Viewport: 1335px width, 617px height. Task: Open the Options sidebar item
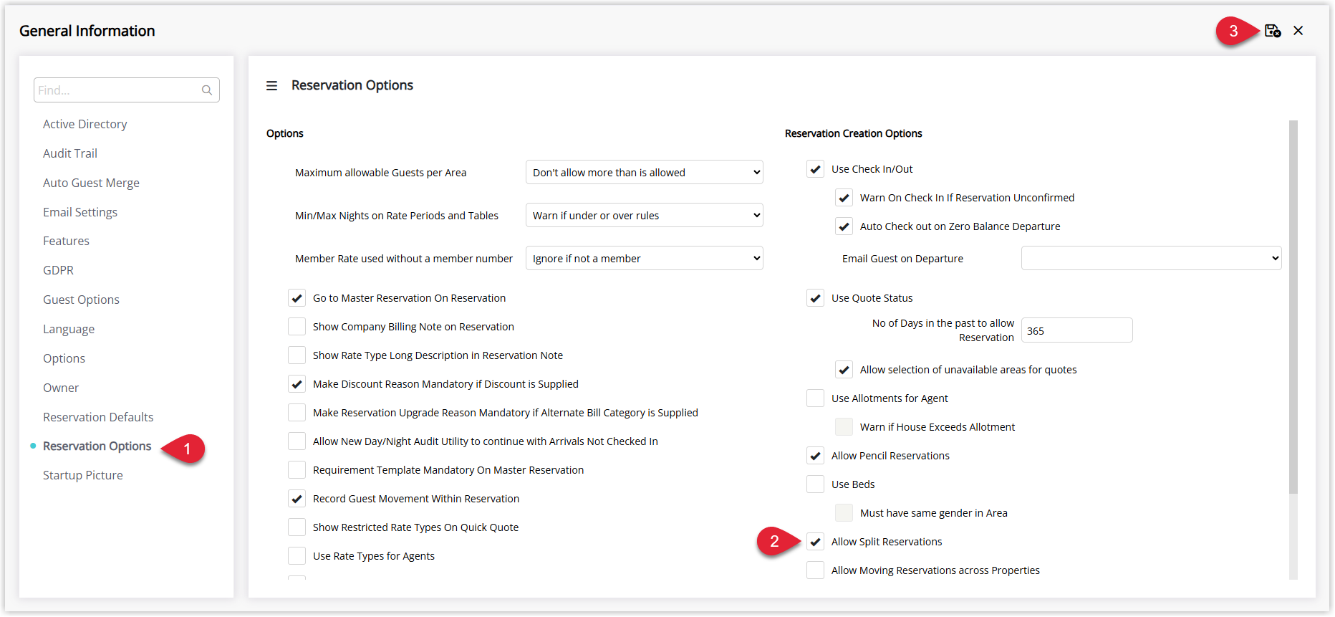pos(64,358)
